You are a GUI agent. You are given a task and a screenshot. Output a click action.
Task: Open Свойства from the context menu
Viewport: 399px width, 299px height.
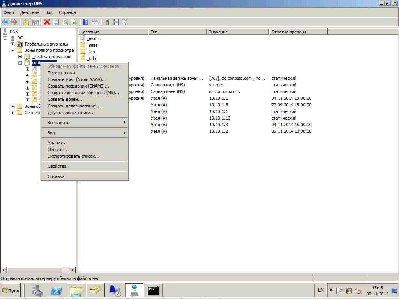pyautogui.click(x=85, y=166)
